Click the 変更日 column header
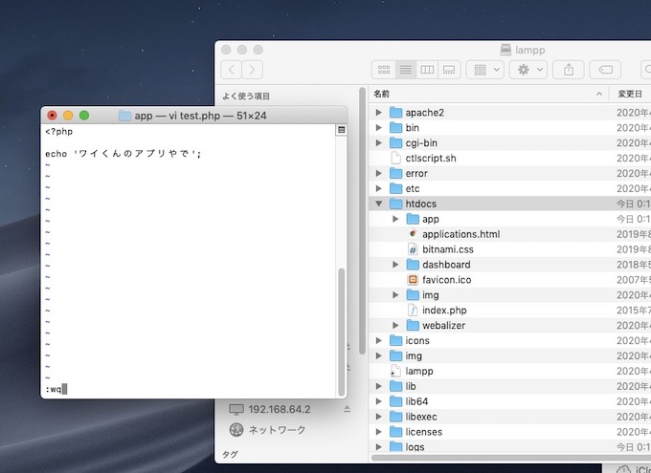The height and width of the screenshot is (473, 651). tap(630, 94)
